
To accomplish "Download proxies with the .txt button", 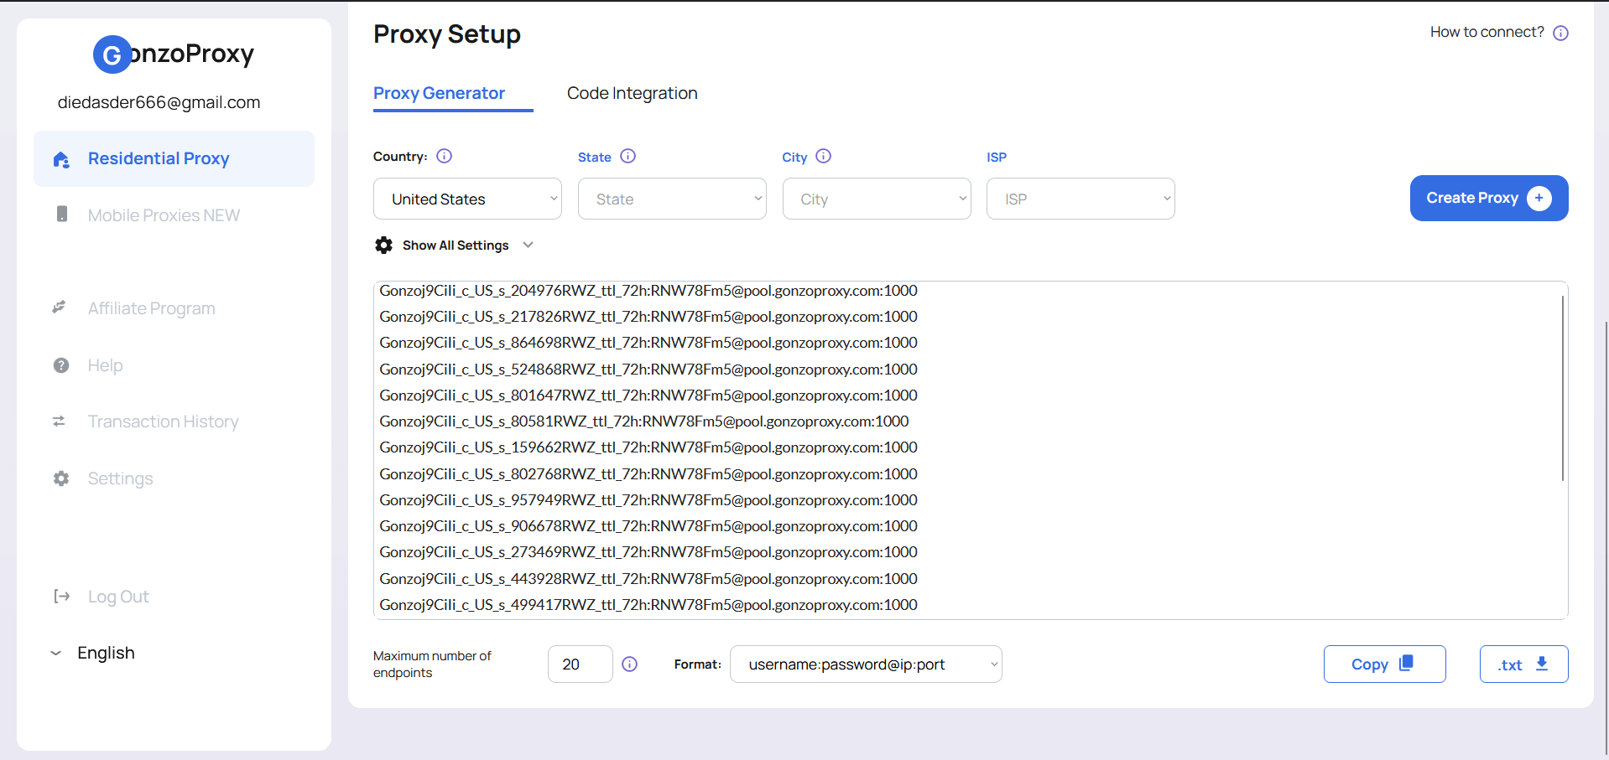I will (1523, 664).
